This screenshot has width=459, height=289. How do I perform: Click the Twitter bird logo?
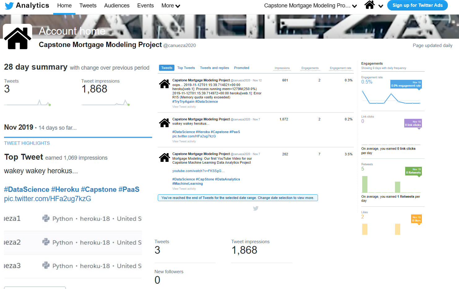click(9, 6)
